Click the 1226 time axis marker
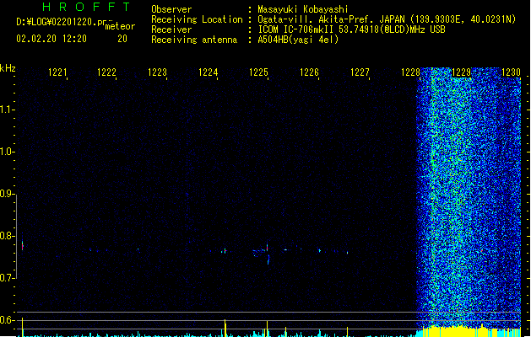531x337 pixels. point(310,72)
